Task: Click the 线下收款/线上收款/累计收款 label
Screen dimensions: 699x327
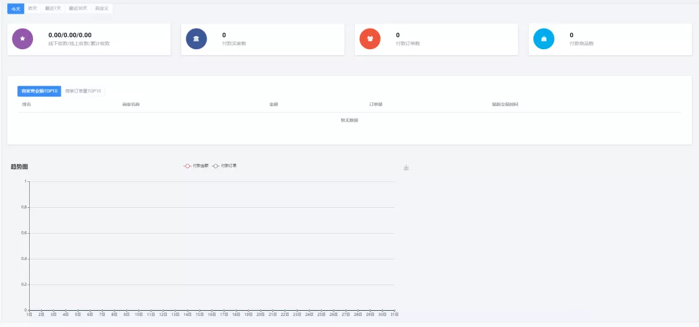Action: coord(79,44)
